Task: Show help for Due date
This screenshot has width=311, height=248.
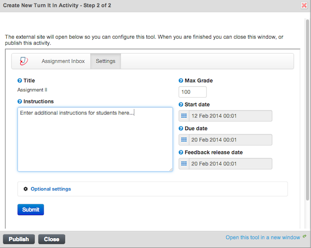Action: tap(181, 128)
